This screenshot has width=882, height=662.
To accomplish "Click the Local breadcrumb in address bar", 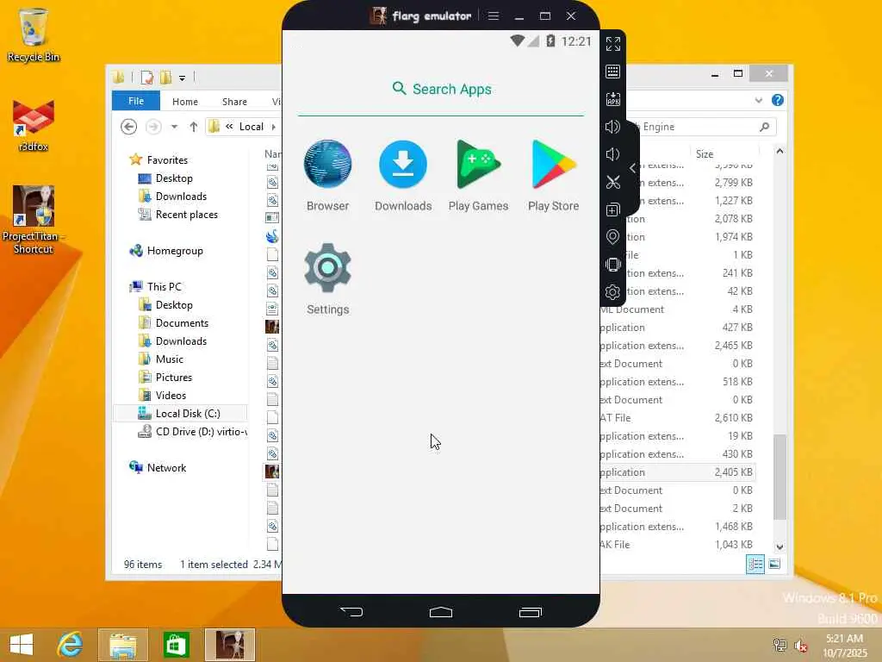I will pos(251,127).
